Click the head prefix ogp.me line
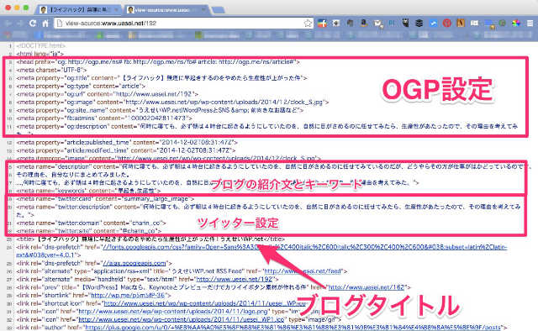 point(158,61)
